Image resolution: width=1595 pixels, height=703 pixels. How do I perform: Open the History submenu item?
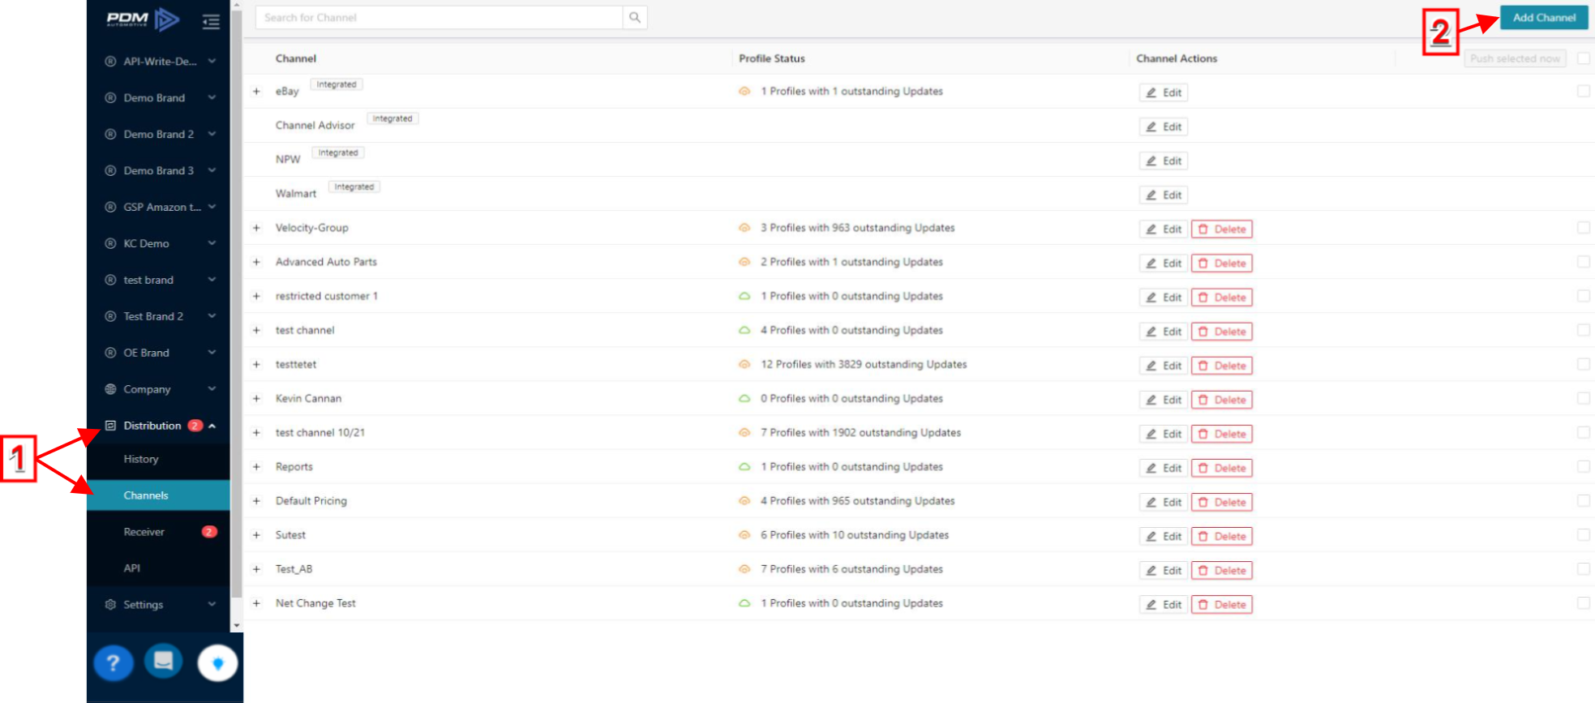tap(159, 460)
